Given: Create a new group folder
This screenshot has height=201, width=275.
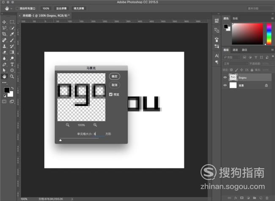Looking at the screenshot, I should pos(254,198).
